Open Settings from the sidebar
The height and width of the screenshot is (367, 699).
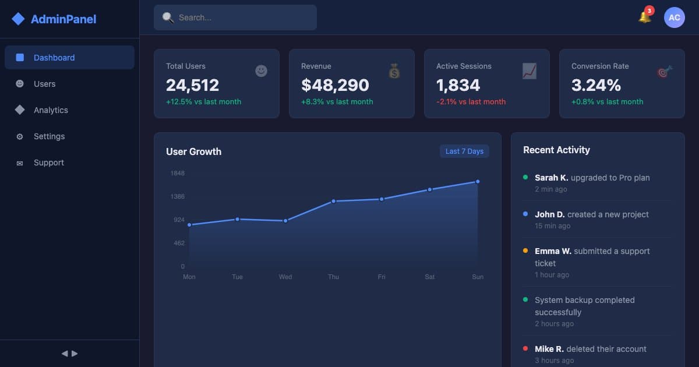(69, 136)
